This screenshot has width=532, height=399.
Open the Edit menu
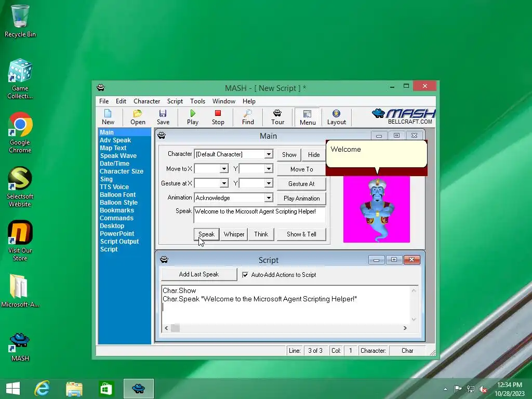(x=121, y=101)
